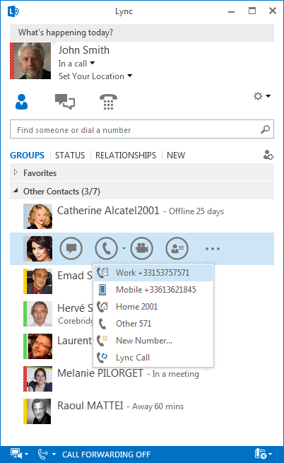
Task: Click the John Smith name text
Action: coord(84,50)
